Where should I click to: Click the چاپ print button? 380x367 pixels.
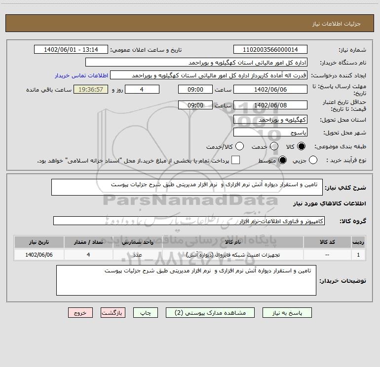(x=146, y=313)
